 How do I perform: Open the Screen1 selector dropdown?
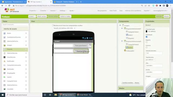click(32, 16)
